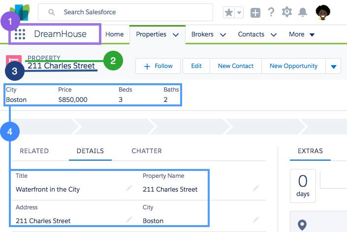Click the Waterfront in the City title
347x232 pixels.
pyautogui.click(x=48, y=190)
